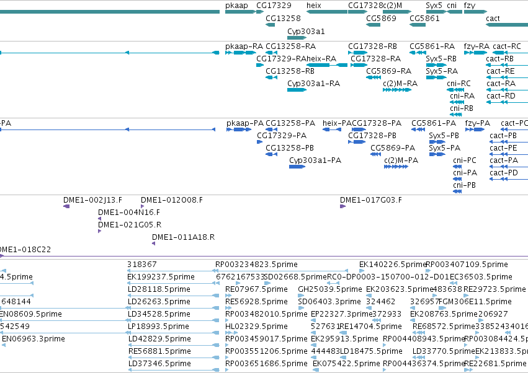Click BAC end DME1-012O08.F
Viewport: 528px width, 373px height.
[x=143, y=206]
